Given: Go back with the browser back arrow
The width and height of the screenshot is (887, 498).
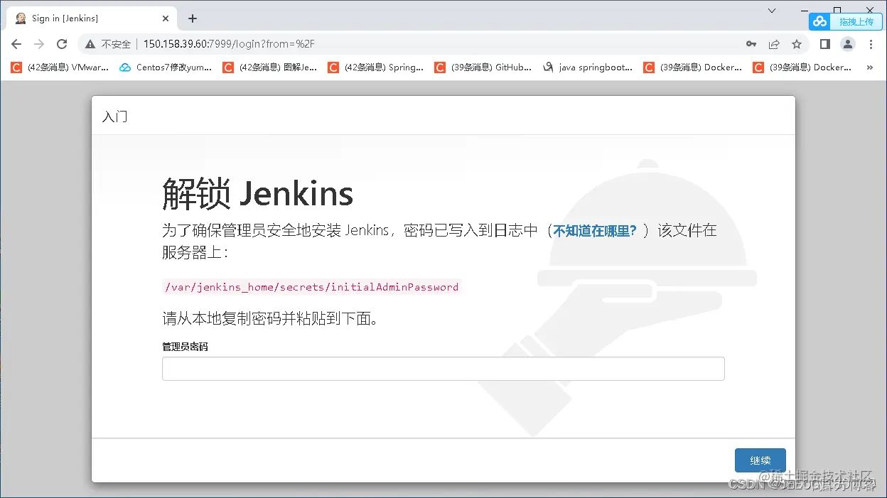Looking at the screenshot, I should [x=16, y=44].
